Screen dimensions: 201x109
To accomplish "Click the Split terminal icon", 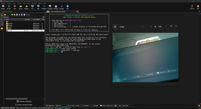I will 38,7.
